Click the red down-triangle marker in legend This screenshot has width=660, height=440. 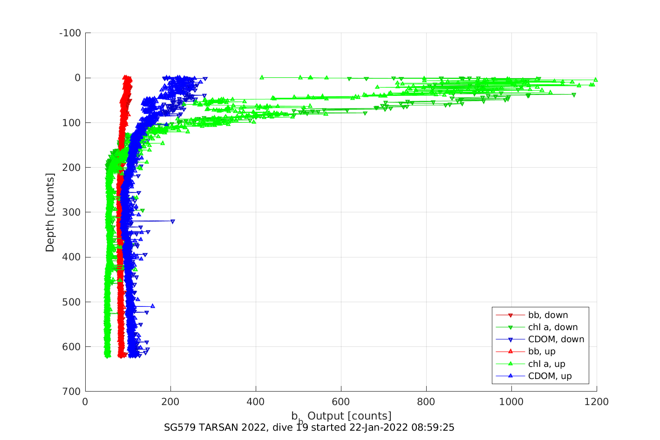[510, 315]
